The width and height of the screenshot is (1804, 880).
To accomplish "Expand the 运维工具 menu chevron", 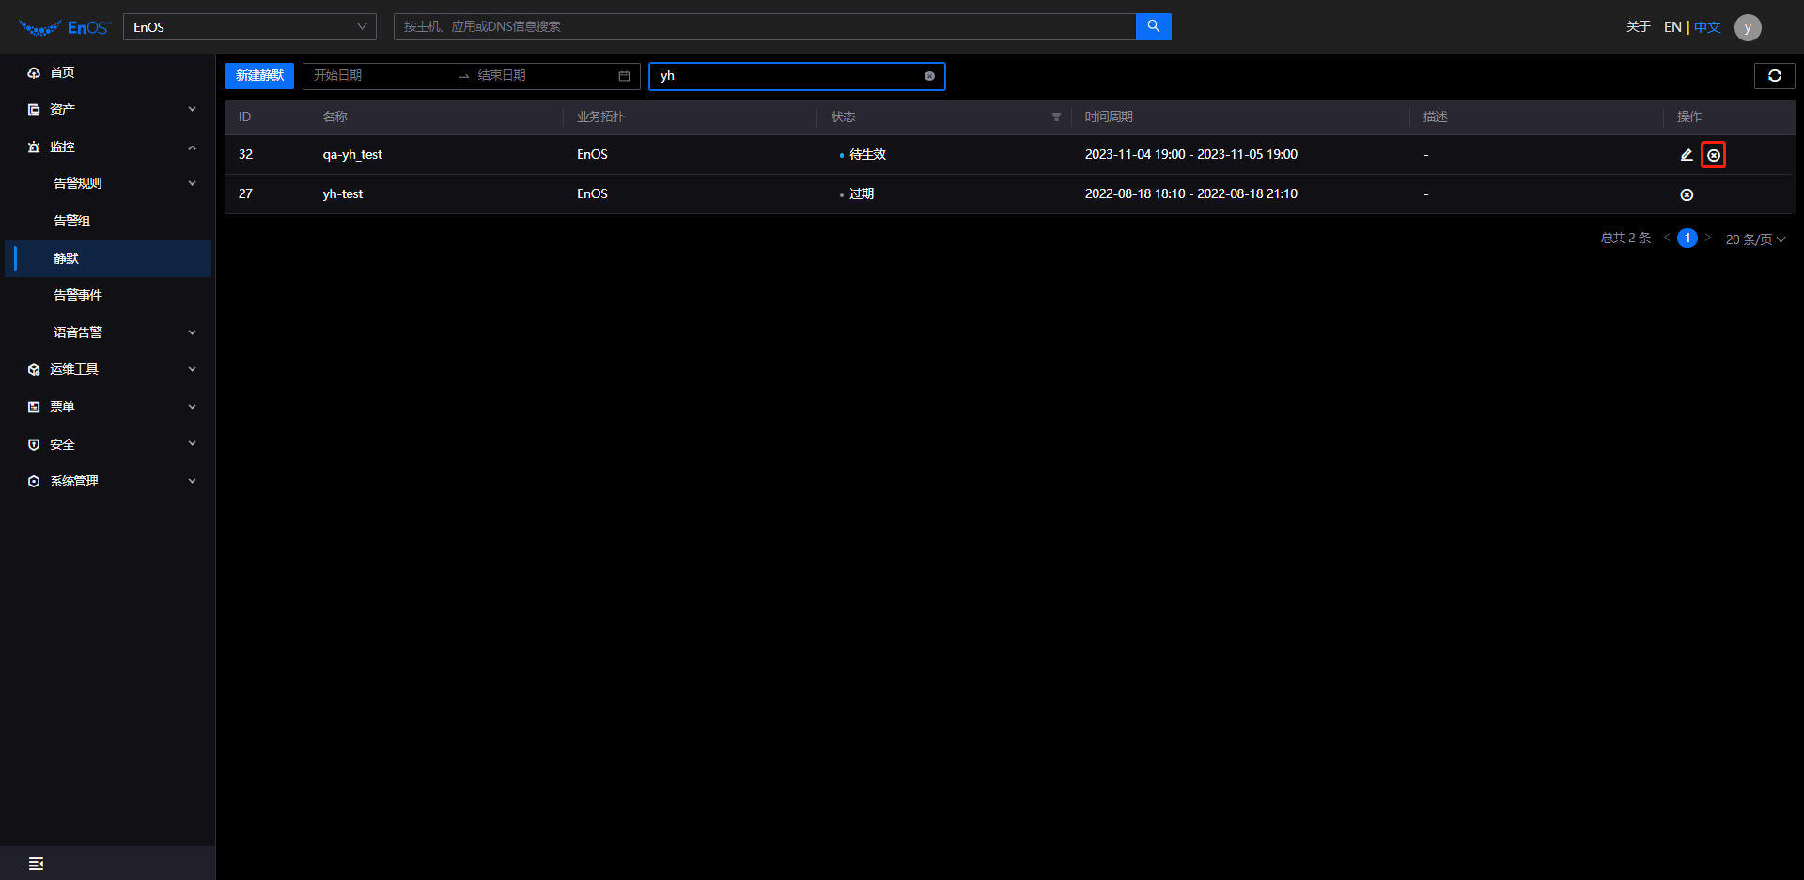I will click(x=192, y=369).
